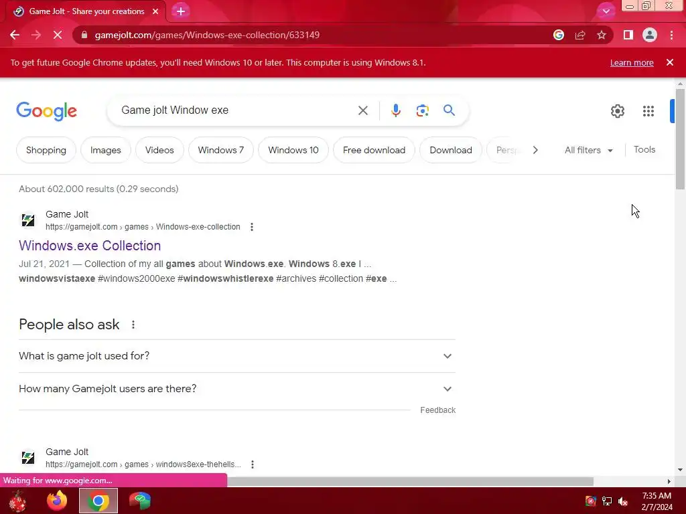686x514 pixels.
Task: Toggle the browser side panel
Action: tap(628, 35)
